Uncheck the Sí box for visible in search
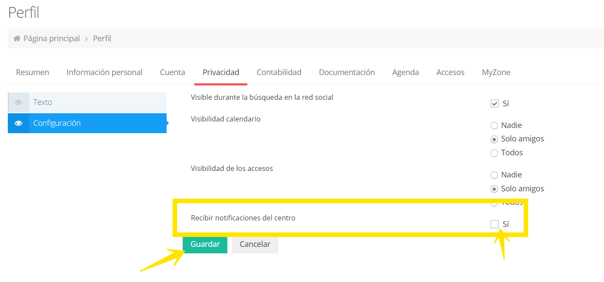This screenshot has height=282, width=604. [494, 104]
